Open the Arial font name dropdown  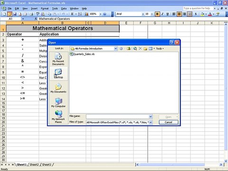click(x=143, y=14)
